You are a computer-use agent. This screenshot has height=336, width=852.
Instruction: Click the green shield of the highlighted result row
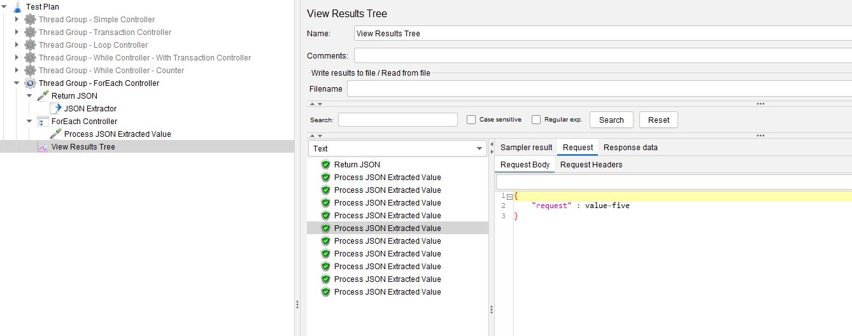pos(325,228)
